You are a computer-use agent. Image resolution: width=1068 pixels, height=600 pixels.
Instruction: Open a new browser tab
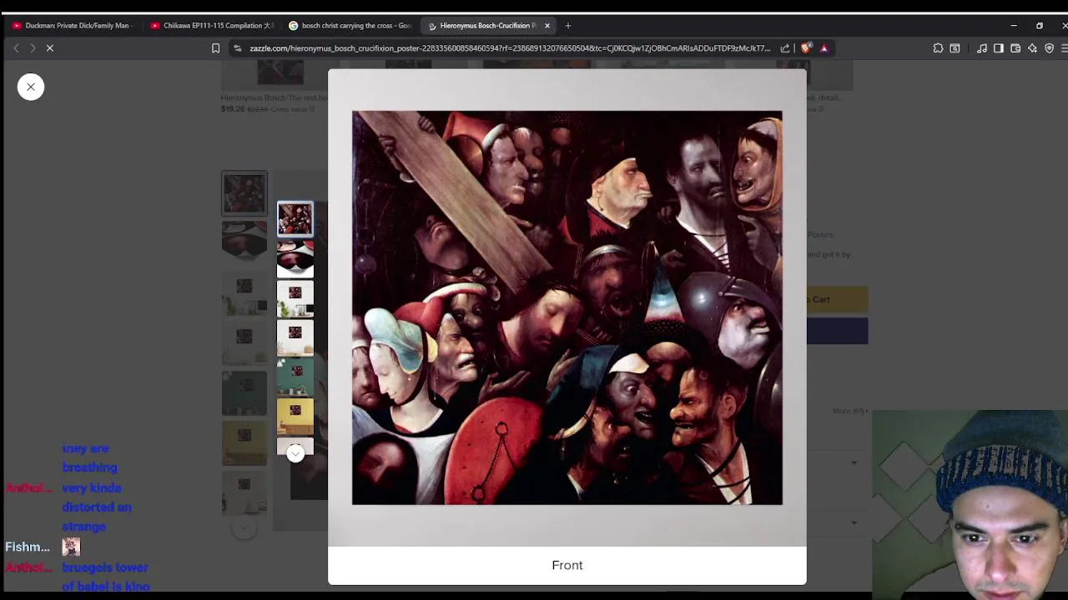coord(568,26)
